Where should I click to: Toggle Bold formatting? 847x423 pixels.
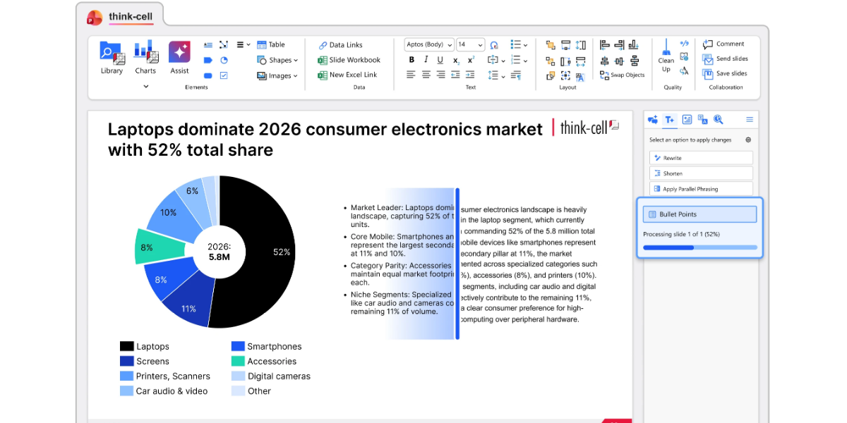coord(412,60)
